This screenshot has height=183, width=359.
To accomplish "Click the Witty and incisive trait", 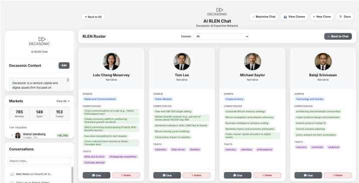I will [x=94, y=157].
